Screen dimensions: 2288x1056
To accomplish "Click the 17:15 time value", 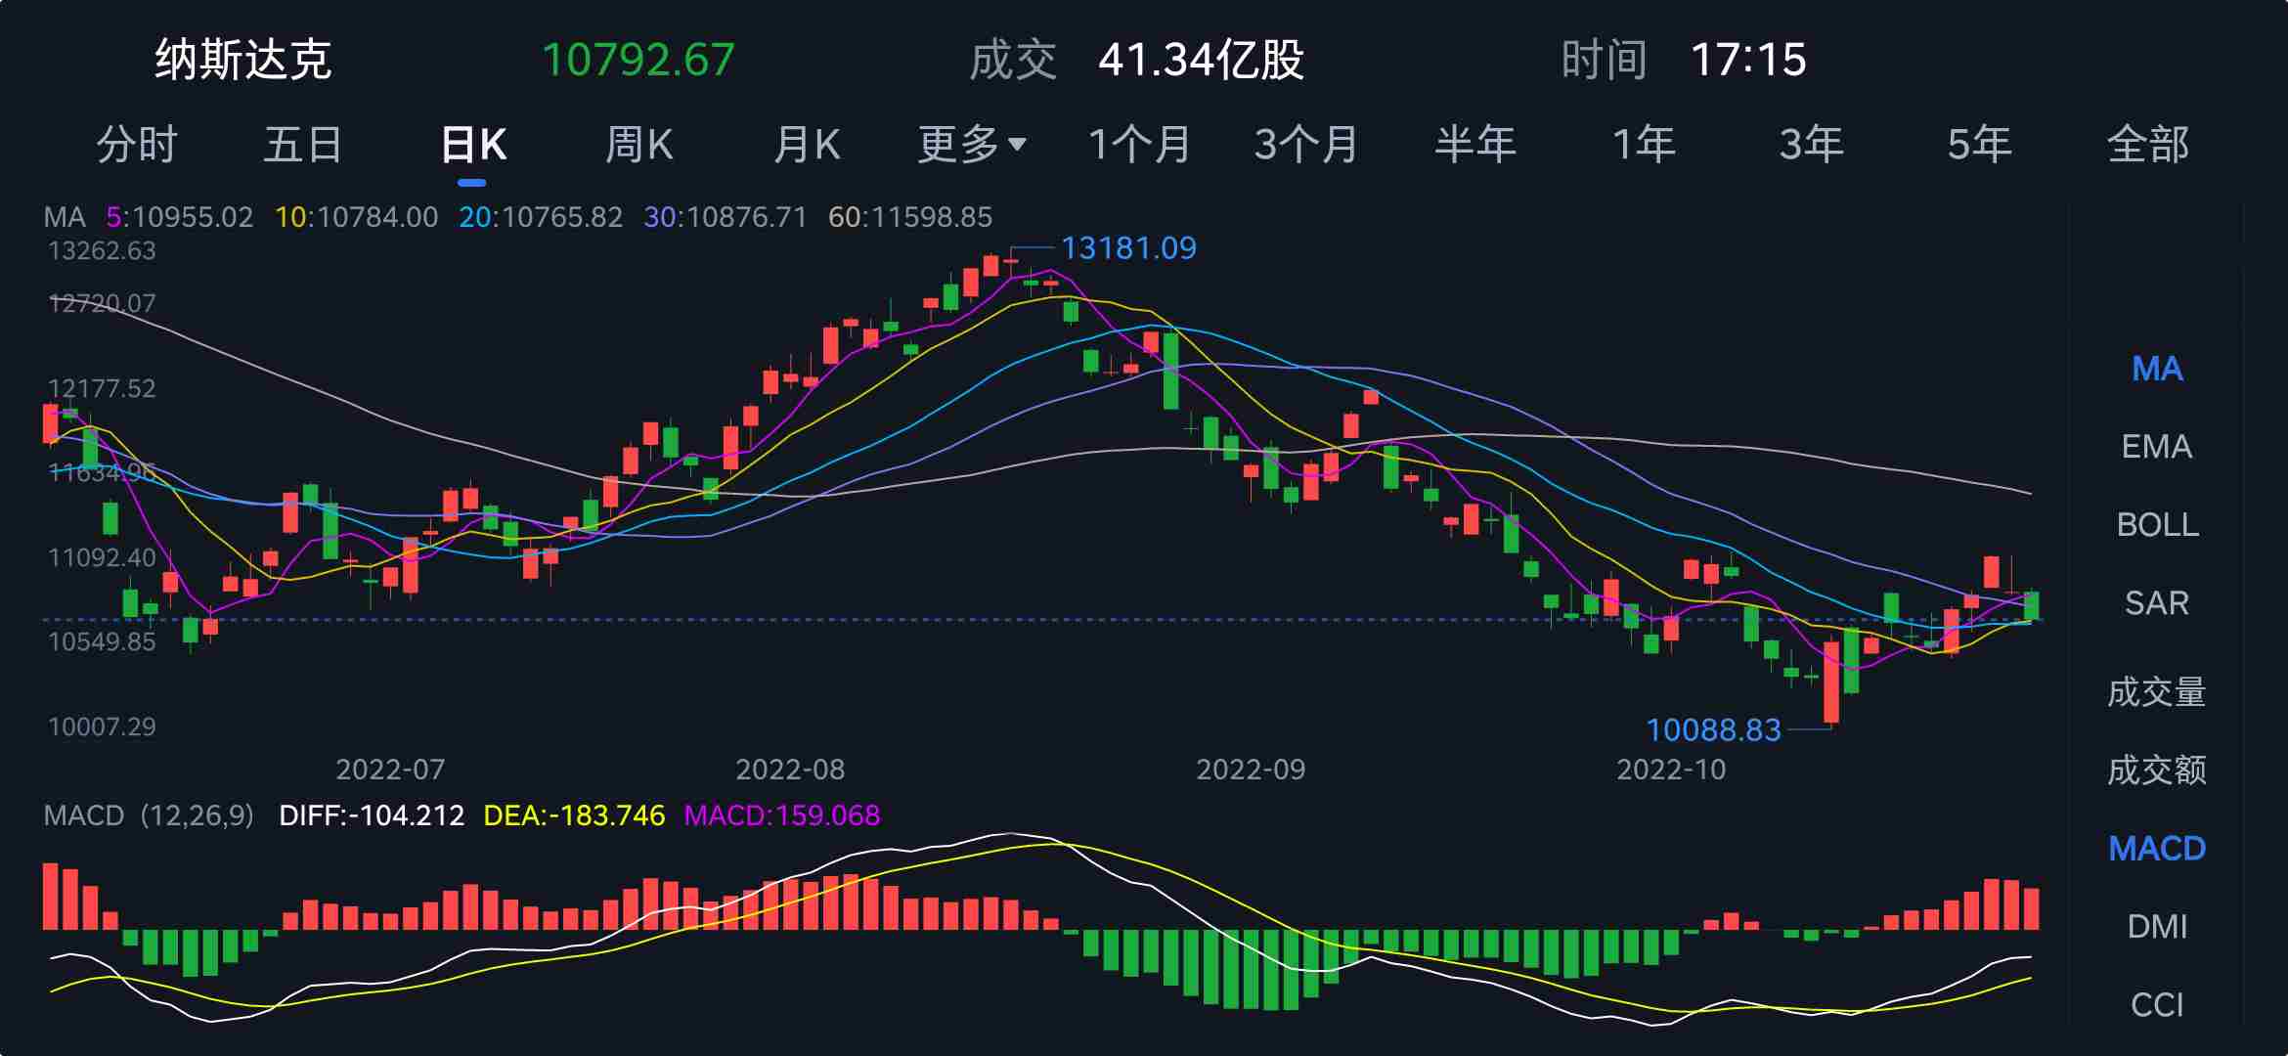I will (x=1748, y=60).
